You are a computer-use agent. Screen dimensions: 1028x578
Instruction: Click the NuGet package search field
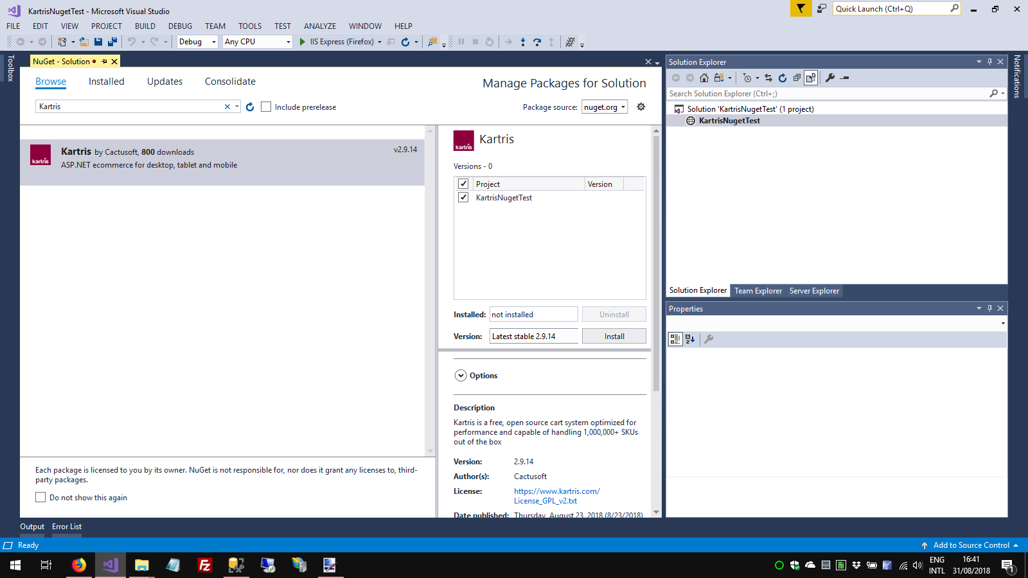pyautogui.click(x=130, y=107)
